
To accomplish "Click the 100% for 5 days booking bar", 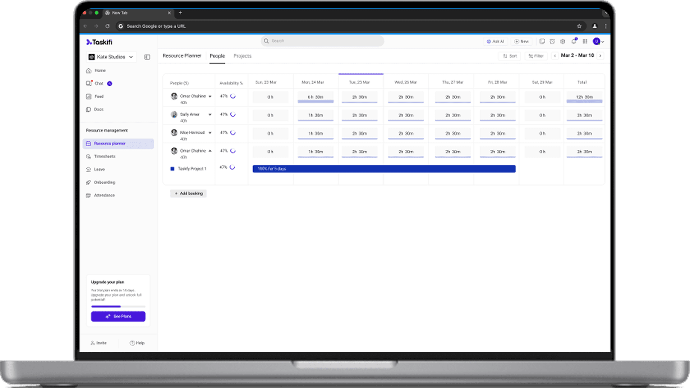I will [x=384, y=169].
